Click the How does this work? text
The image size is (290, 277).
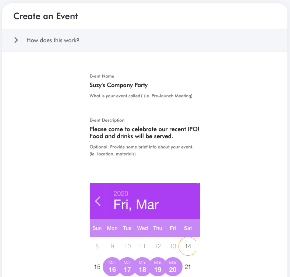[x=53, y=40]
